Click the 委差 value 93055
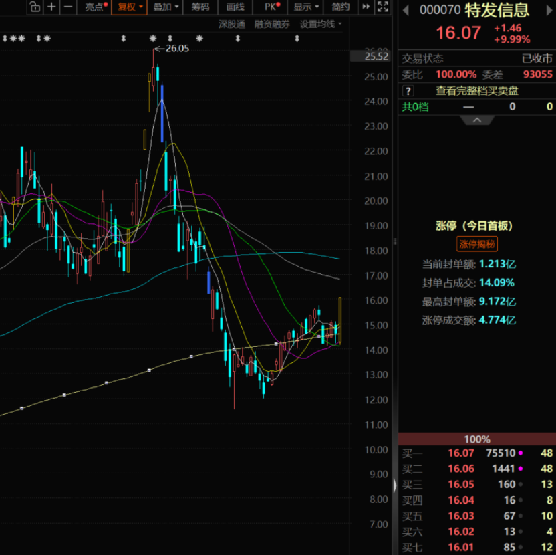Screen dimensions: 556x555 [x=537, y=74]
